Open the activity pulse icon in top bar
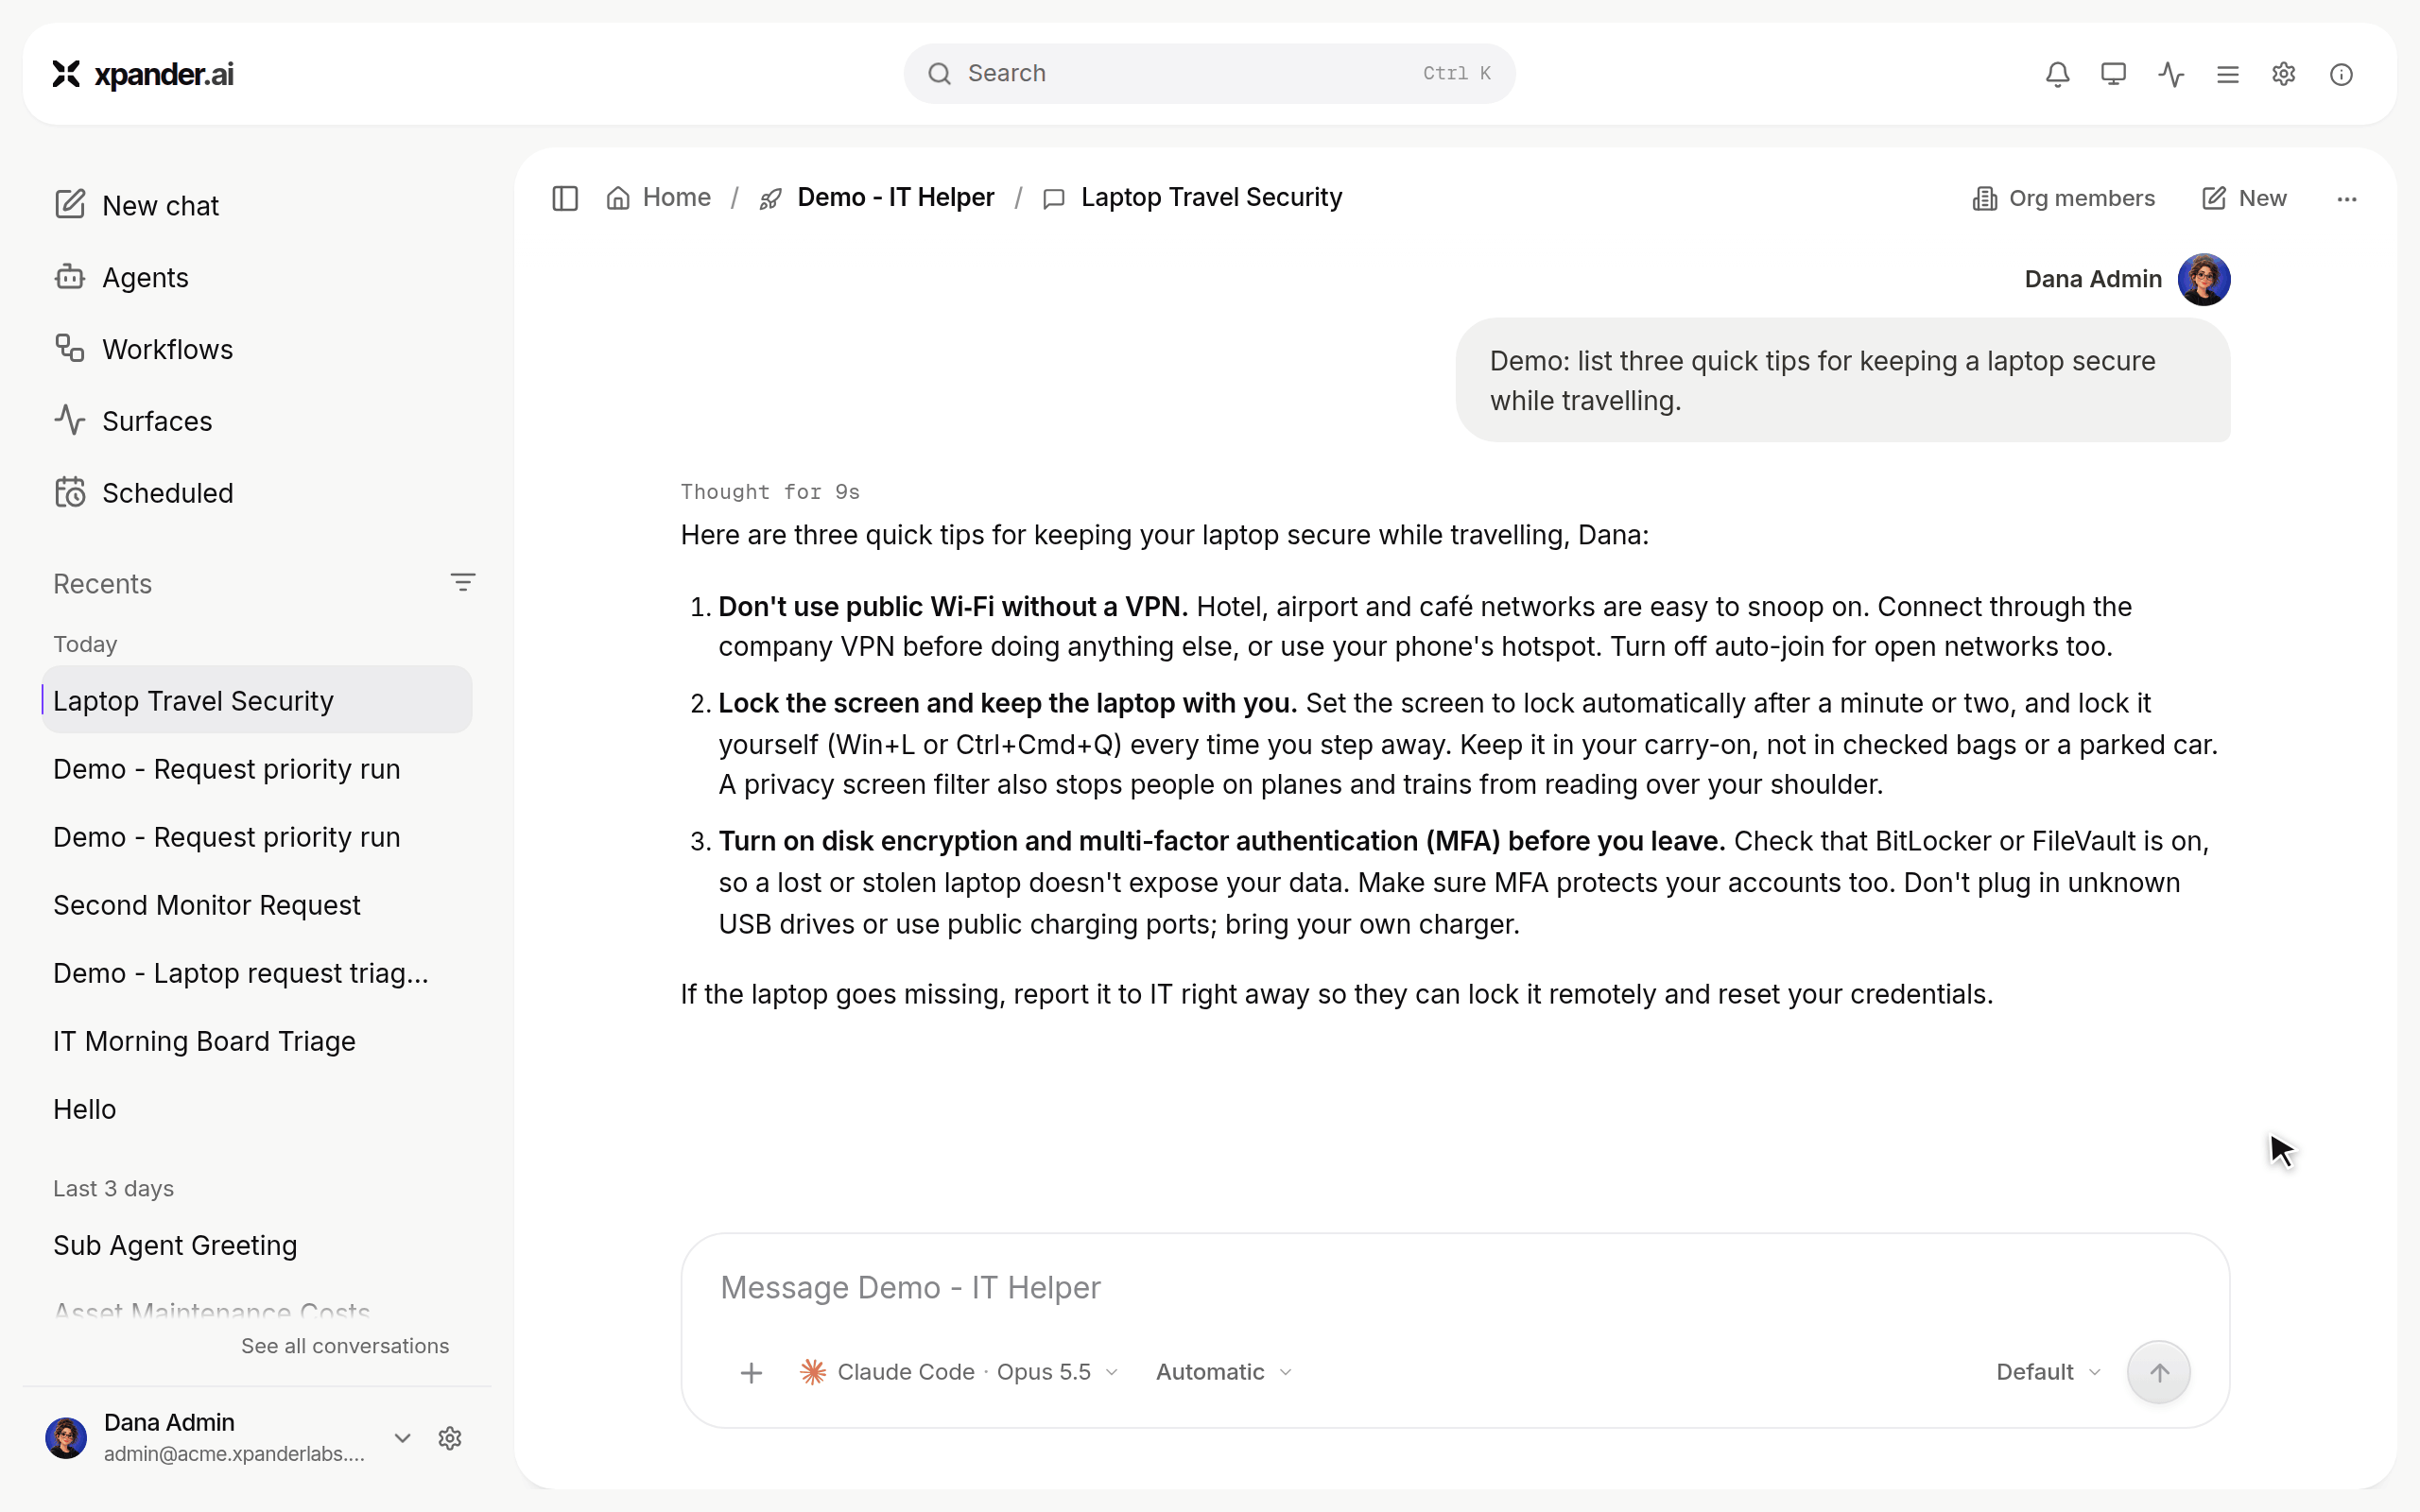 pos(2170,74)
